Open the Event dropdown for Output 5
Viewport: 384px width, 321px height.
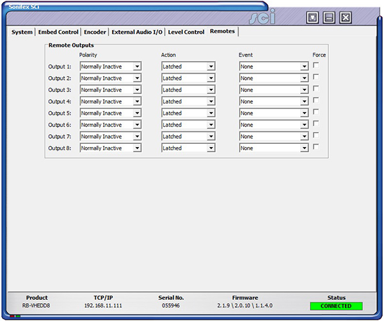(x=274, y=113)
